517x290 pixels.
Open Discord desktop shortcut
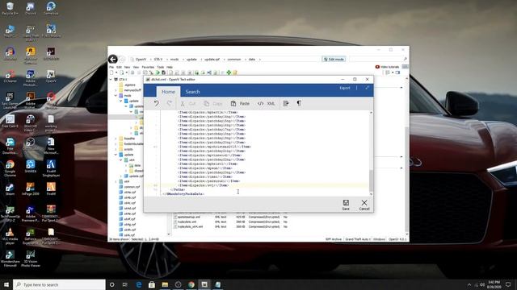31,9
